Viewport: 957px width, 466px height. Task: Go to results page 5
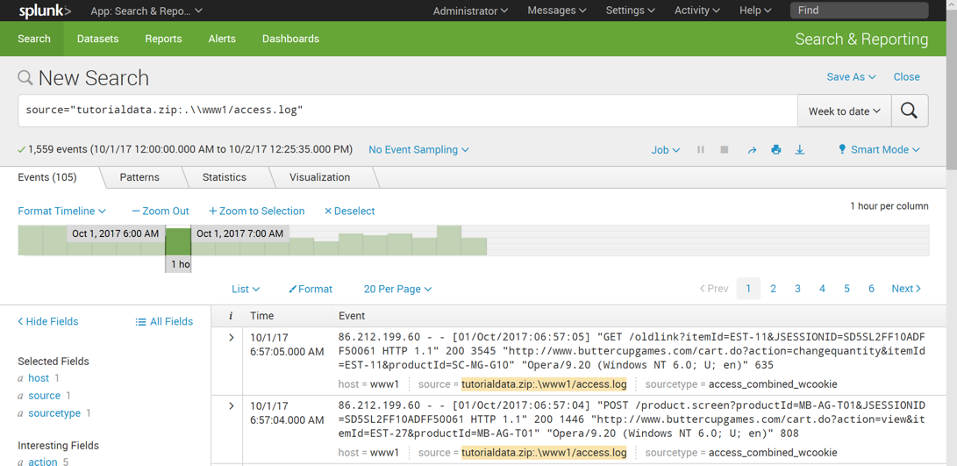pos(846,289)
